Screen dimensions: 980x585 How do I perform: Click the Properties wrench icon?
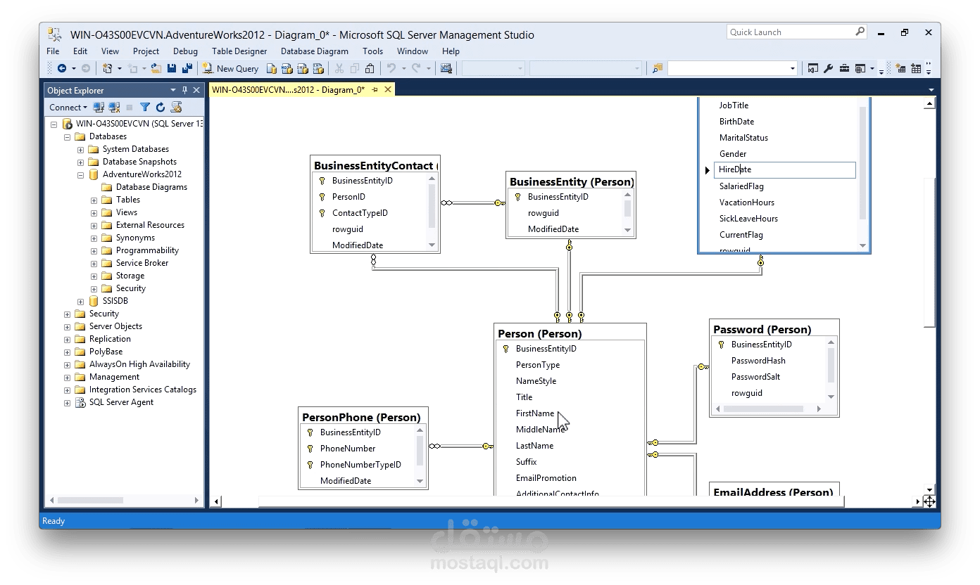pos(828,68)
